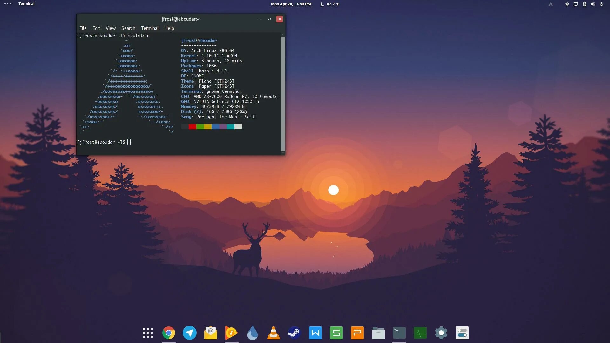The width and height of the screenshot is (610, 343).
Task: Open the Terminal menu in menu bar
Action: tap(150, 28)
